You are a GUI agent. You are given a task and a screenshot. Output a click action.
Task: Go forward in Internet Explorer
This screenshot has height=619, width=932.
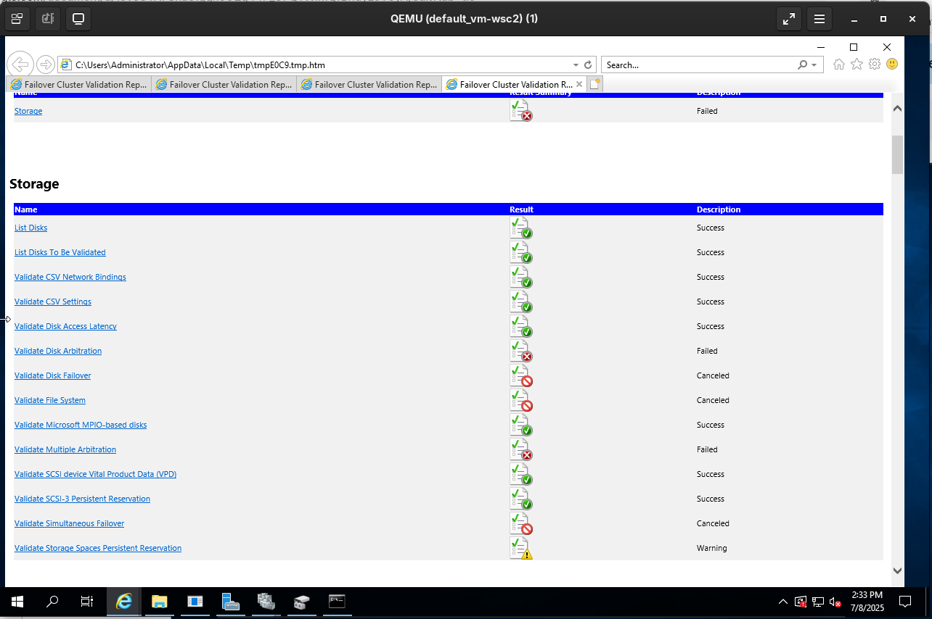[x=45, y=65]
